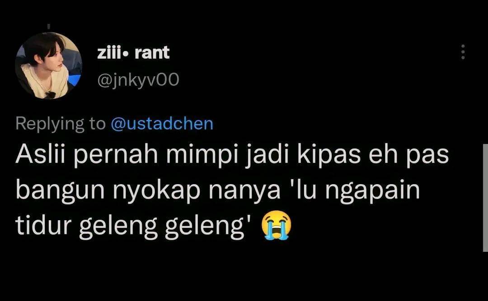Click the vertical scrollbar on the right edge
This screenshot has height=301, width=488.
[485, 198]
